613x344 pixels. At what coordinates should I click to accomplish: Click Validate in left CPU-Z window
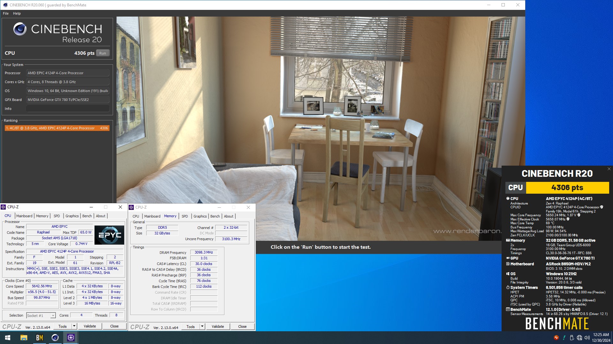tap(90, 326)
